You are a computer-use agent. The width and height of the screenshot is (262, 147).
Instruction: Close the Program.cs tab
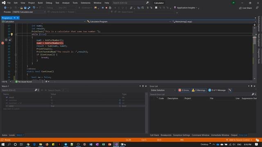click(18, 18)
